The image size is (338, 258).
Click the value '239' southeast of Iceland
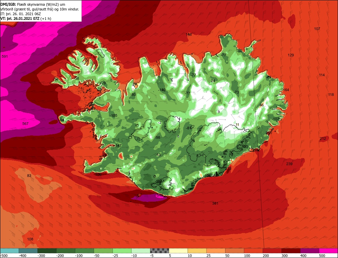tap(289, 164)
